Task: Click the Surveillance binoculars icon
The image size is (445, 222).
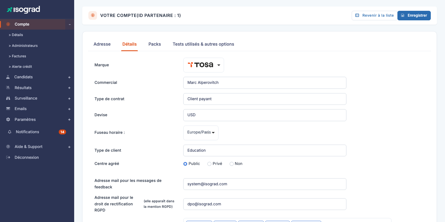Action: point(8,98)
